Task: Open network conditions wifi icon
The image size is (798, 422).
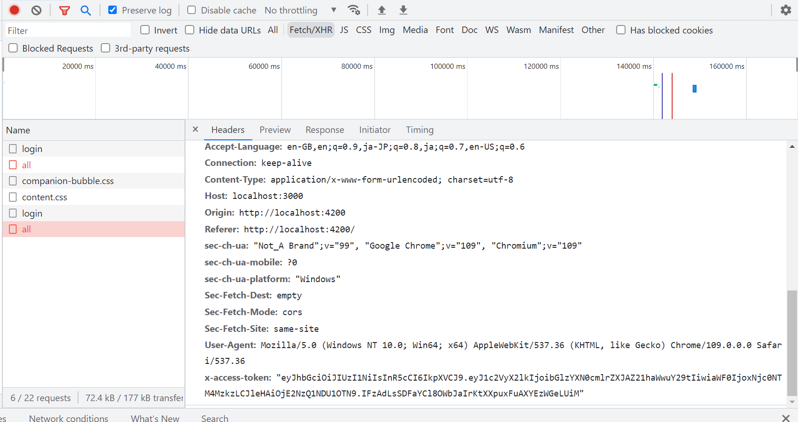Action: [x=354, y=10]
